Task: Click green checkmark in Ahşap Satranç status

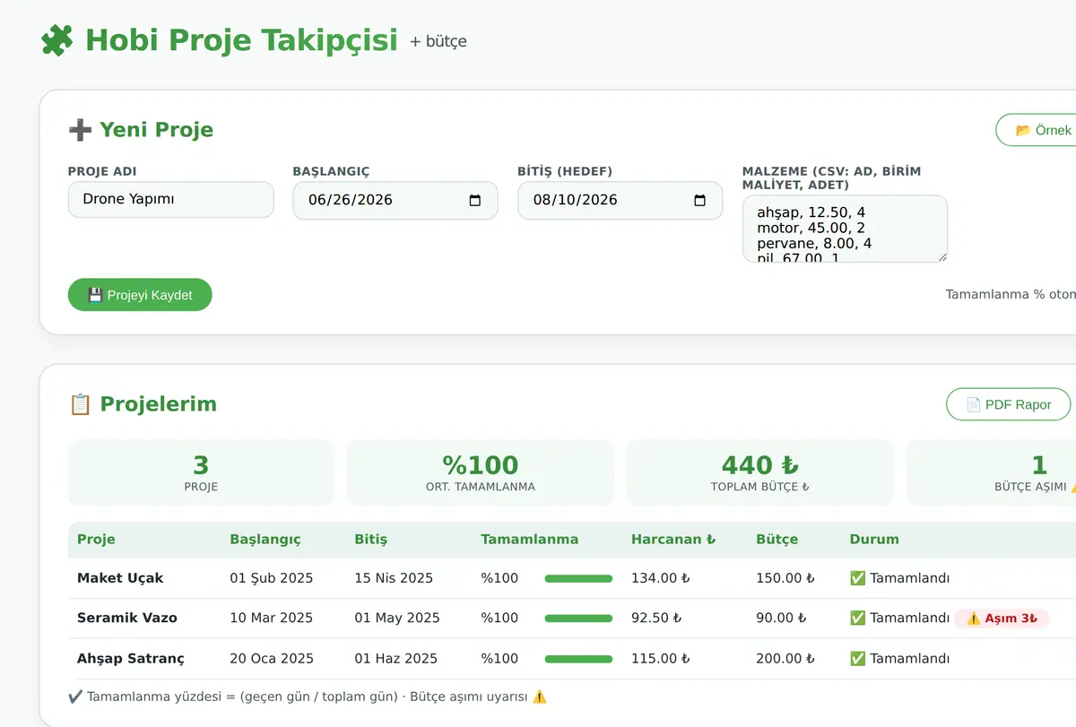Action: click(857, 659)
